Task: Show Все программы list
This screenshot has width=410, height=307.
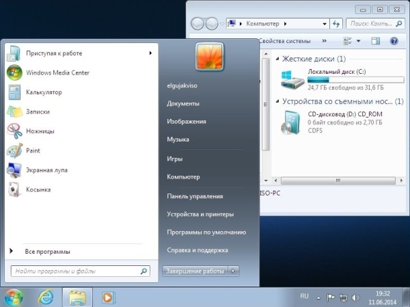Action: tap(47, 252)
